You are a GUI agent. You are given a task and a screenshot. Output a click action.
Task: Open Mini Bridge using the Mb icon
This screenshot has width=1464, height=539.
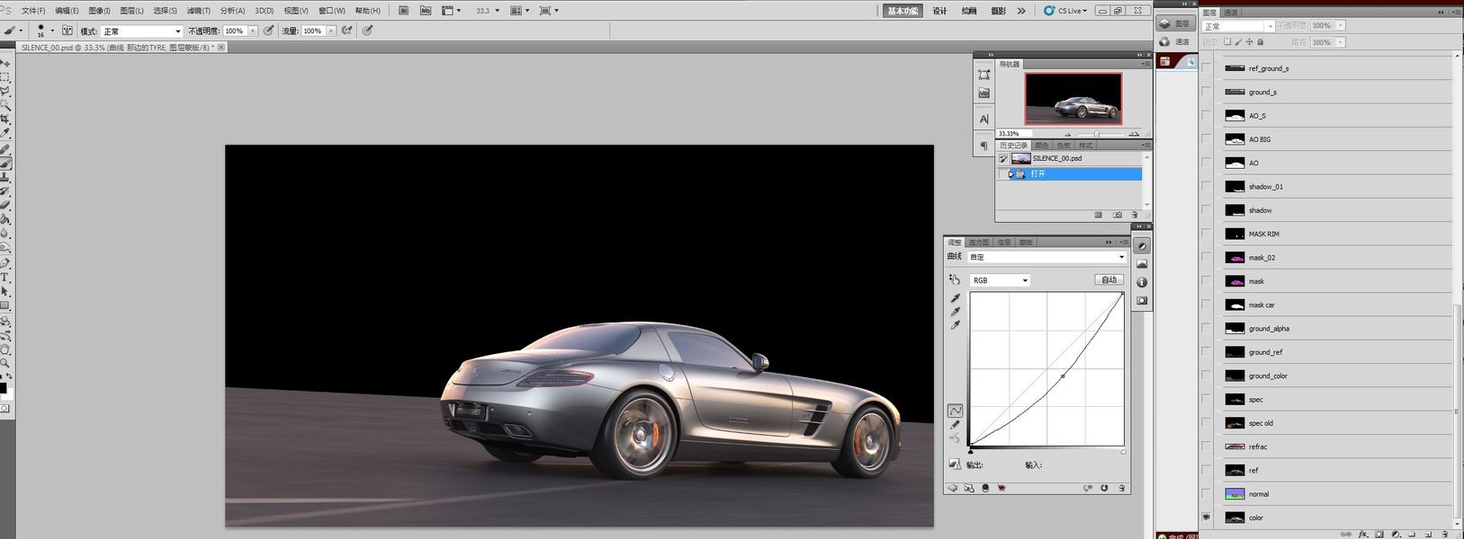425,11
